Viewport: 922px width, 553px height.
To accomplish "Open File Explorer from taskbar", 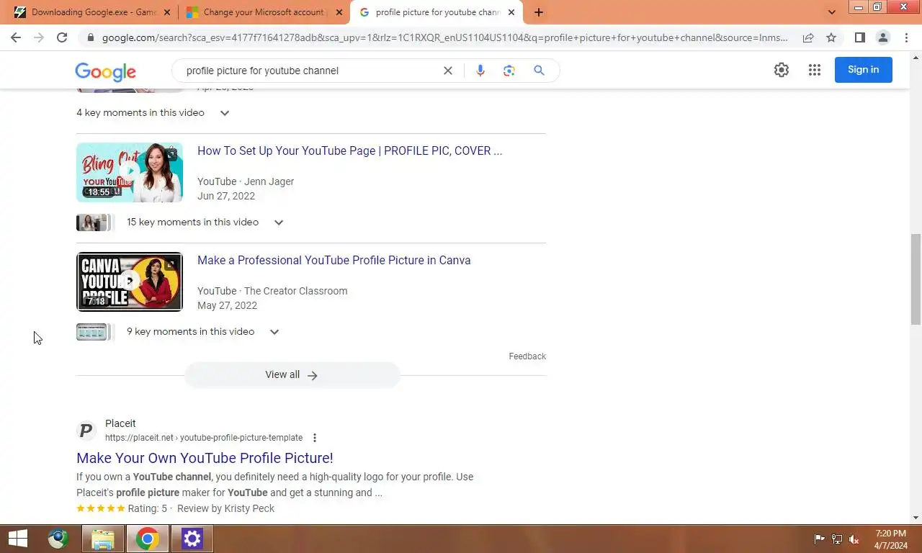I will click(x=103, y=539).
